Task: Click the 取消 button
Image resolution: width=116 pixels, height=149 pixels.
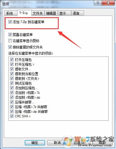Action: (57, 143)
